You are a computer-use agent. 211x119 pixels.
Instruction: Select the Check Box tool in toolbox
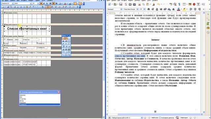tap(69, 44)
